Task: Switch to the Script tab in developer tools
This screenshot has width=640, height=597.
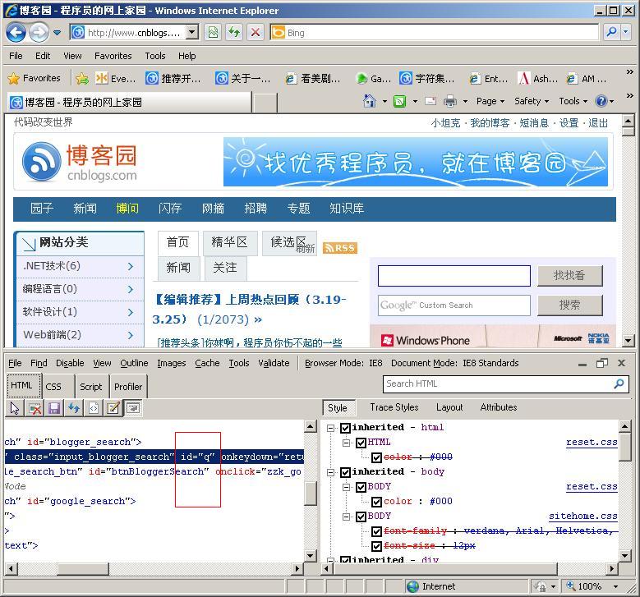Action: [90, 386]
